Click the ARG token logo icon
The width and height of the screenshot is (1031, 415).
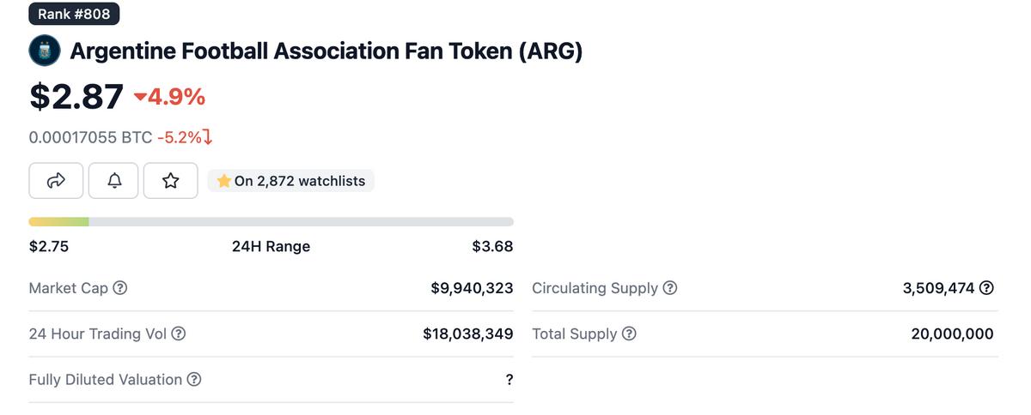(45, 51)
